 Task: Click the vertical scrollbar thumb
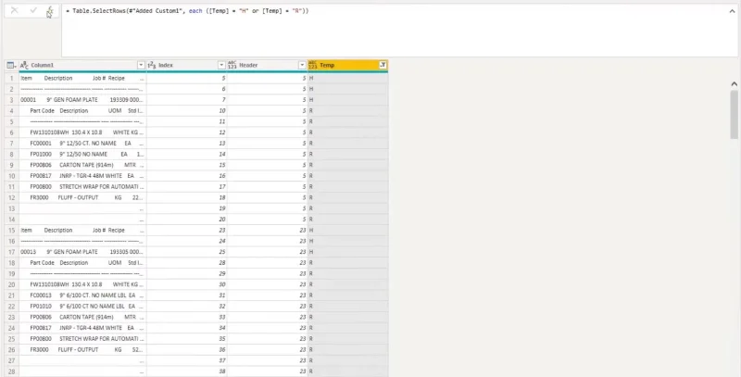(x=734, y=115)
